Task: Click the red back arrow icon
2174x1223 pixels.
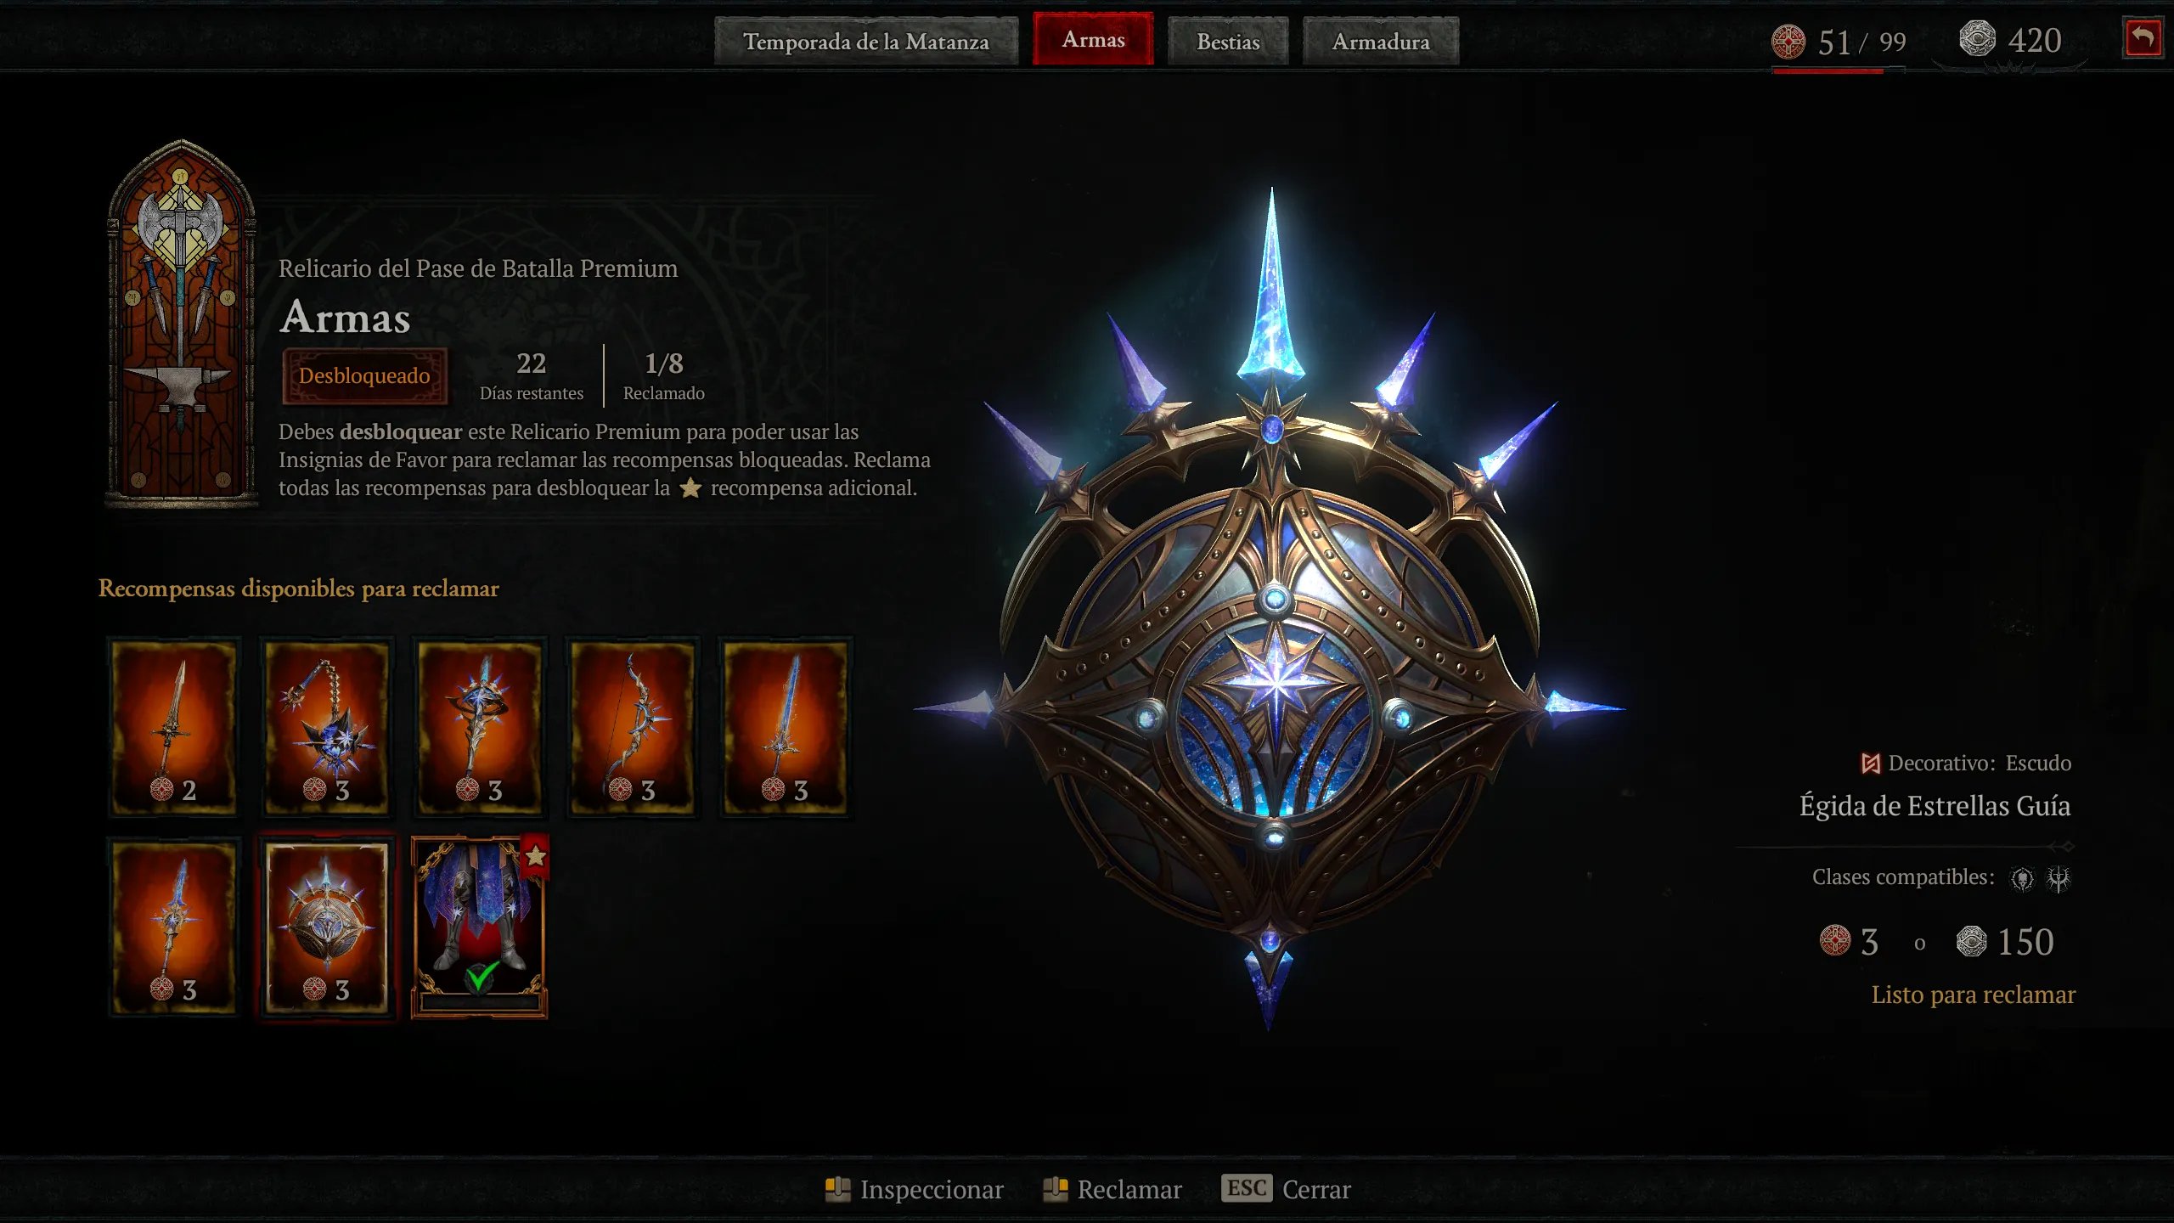Action: 2143,38
